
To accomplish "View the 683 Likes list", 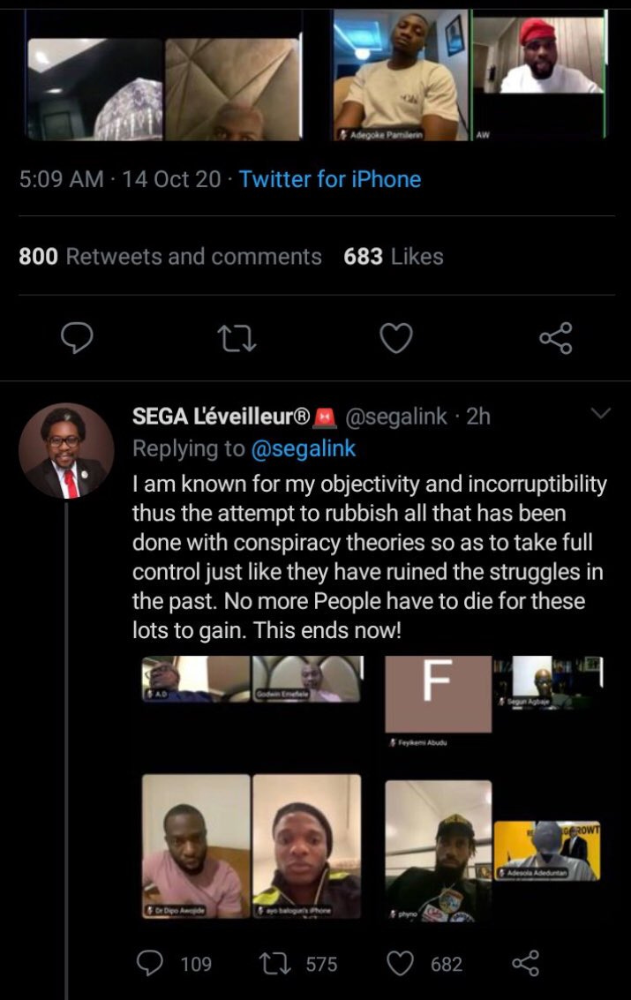I will click(x=394, y=257).
